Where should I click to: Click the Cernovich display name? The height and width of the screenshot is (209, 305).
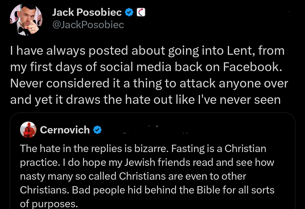coord(65,130)
